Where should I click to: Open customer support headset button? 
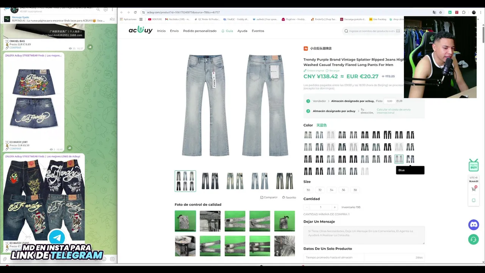(474, 239)
